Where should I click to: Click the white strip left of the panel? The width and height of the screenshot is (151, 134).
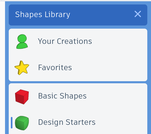click(2, 68)
